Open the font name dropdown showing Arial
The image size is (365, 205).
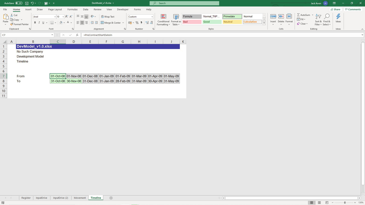(55, 17)
